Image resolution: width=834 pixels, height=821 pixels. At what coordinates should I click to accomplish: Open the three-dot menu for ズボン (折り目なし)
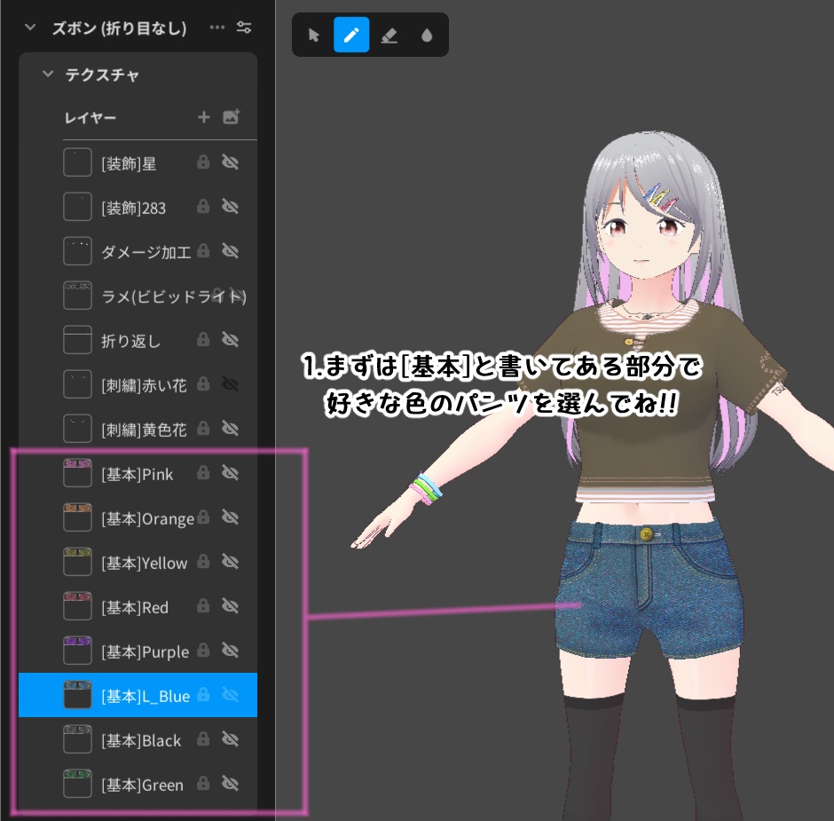(217, 28)
